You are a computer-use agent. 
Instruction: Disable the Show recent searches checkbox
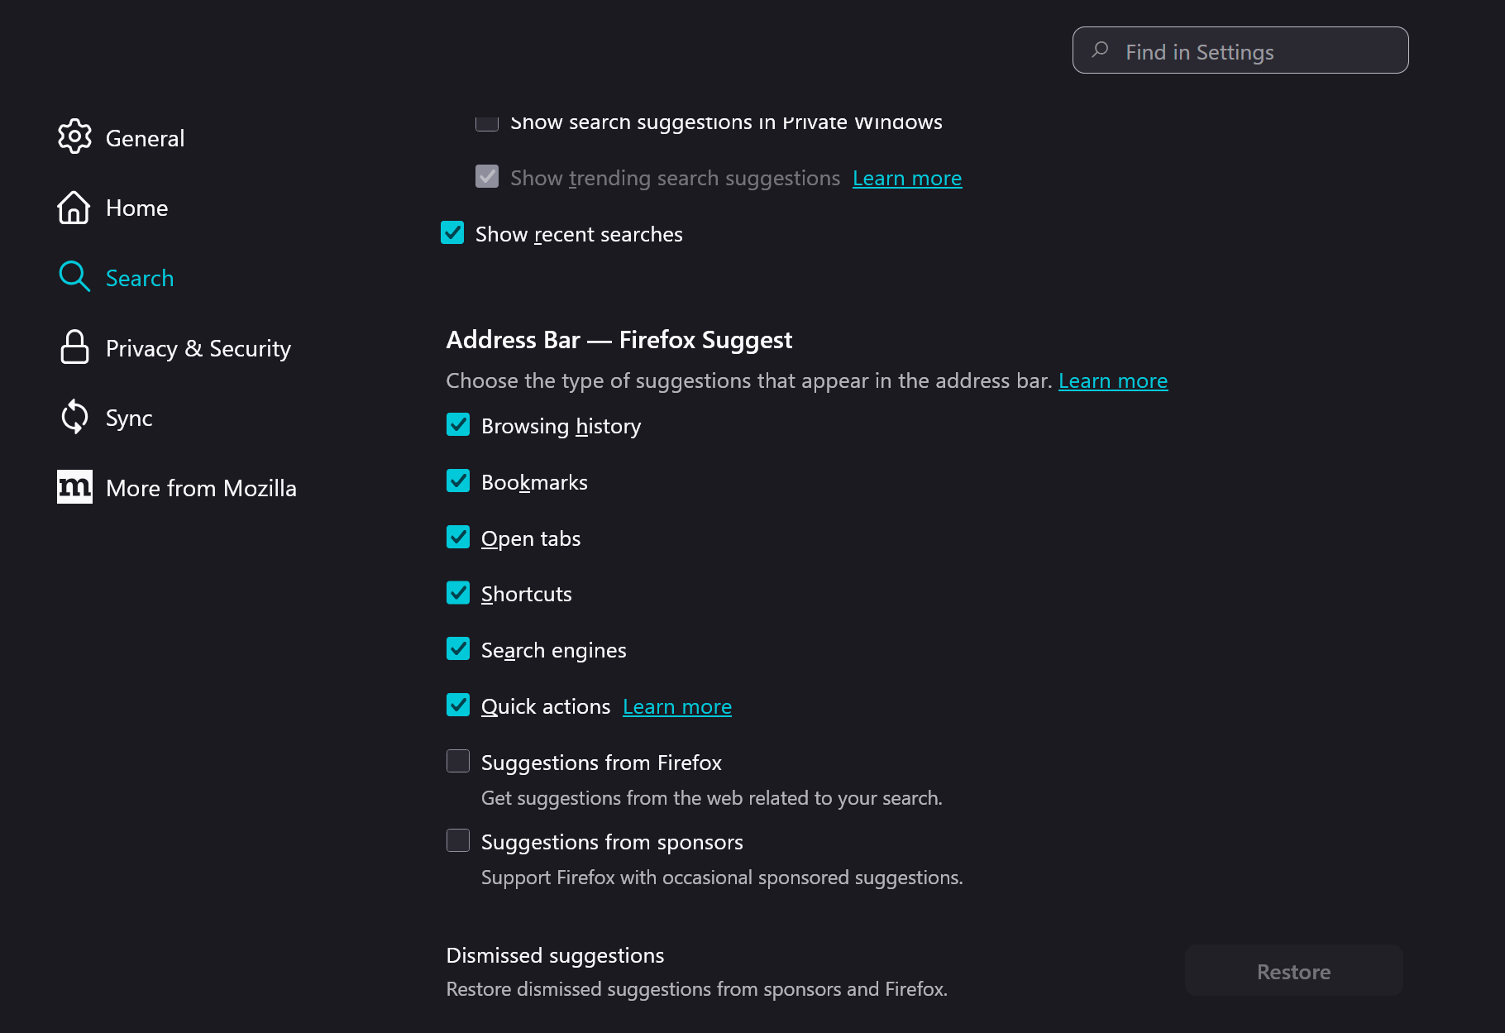452,233
